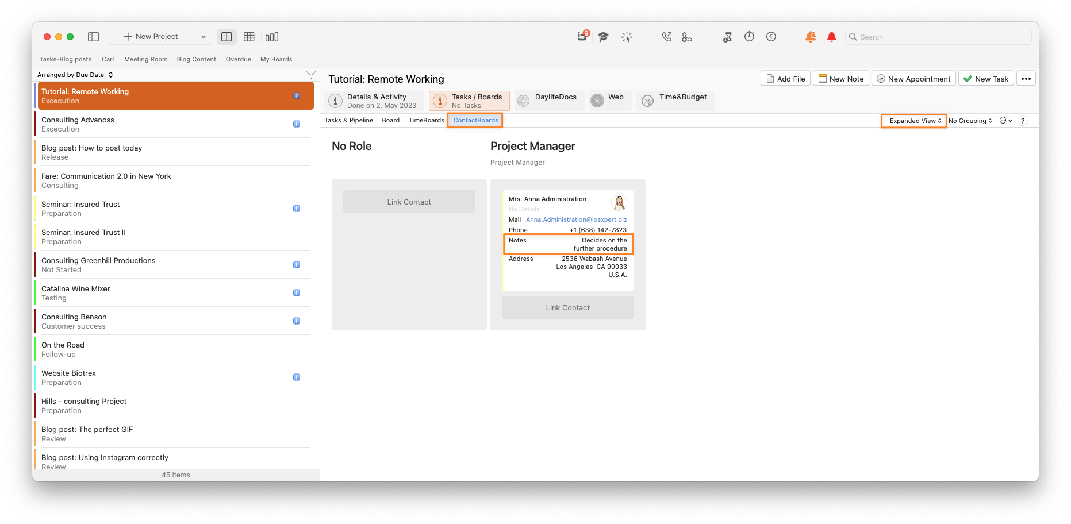Toggle the sidebar panel icon
The height and width of the screenshot is (524, 1071).
point(94,37)
